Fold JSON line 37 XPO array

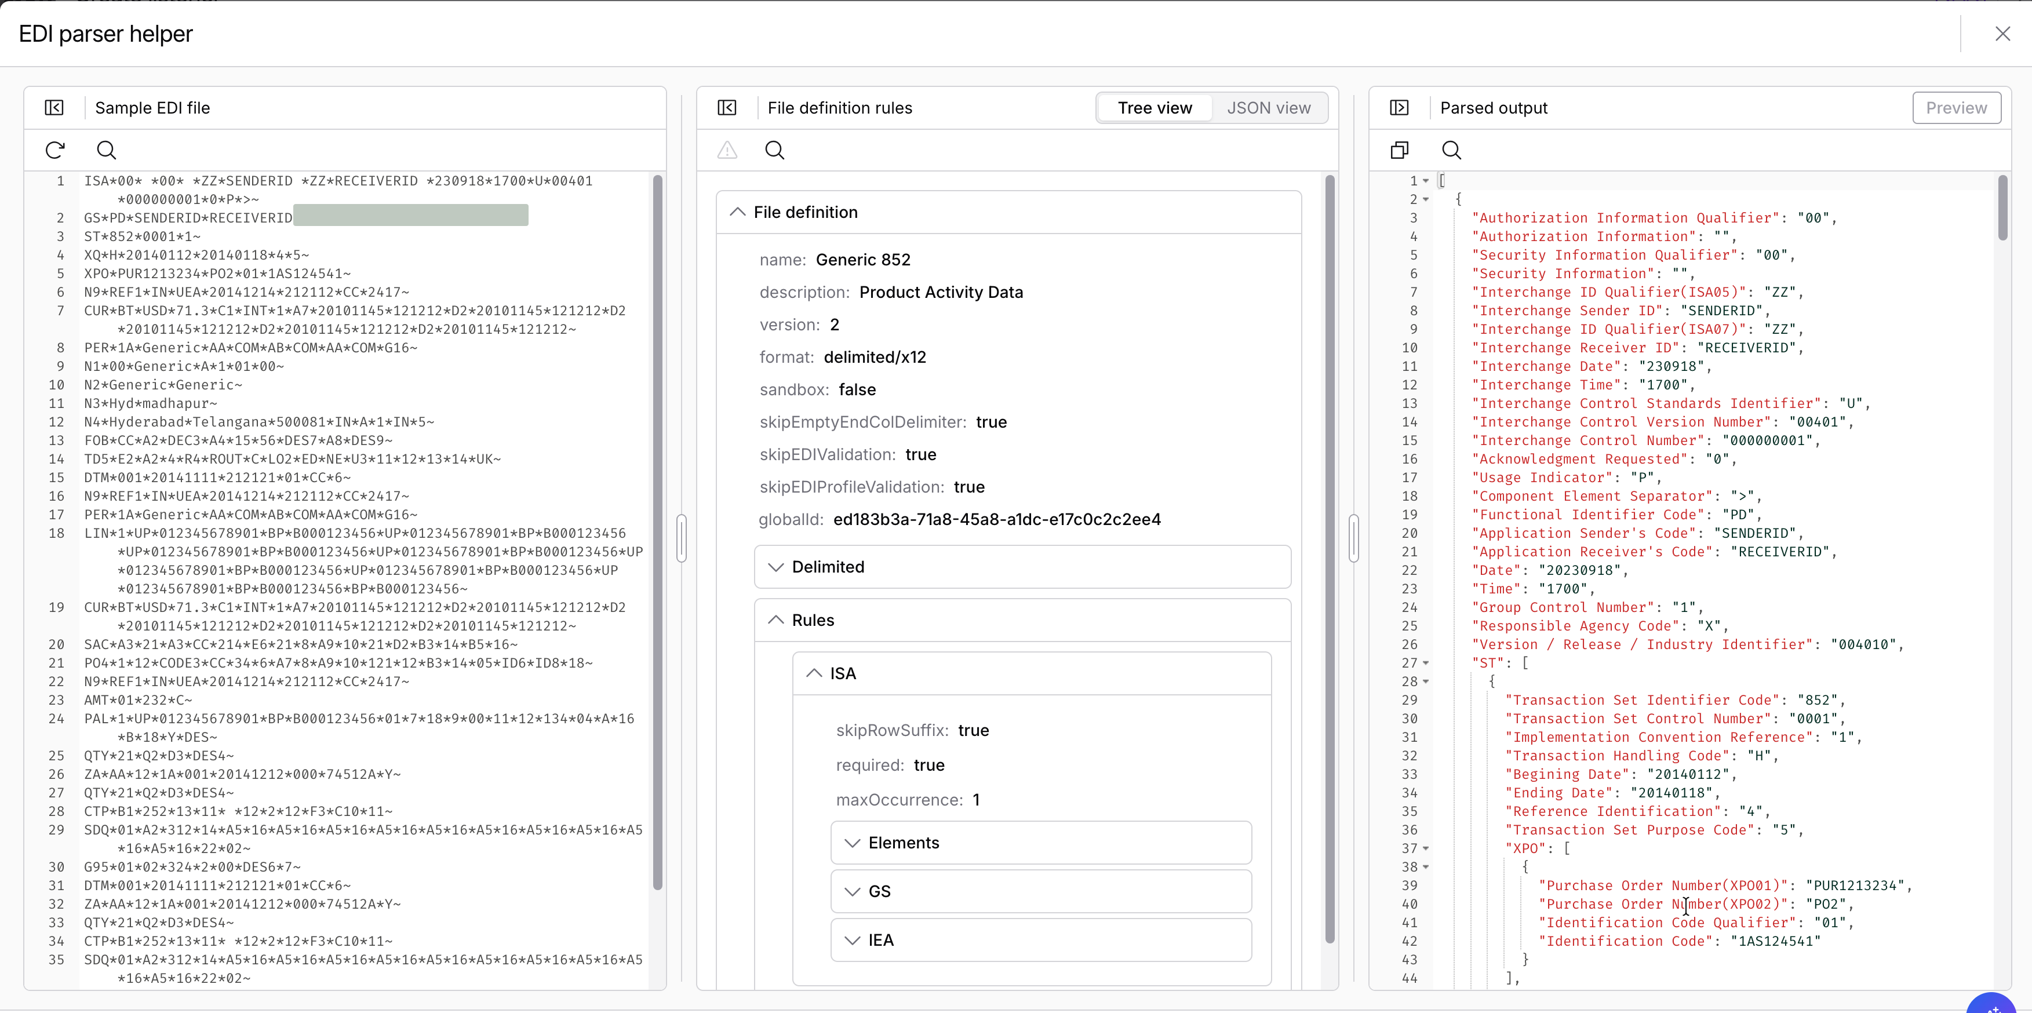(1426, 849)
